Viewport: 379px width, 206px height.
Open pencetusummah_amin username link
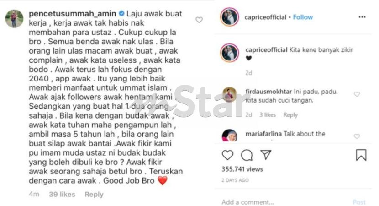tap(73, 14)
